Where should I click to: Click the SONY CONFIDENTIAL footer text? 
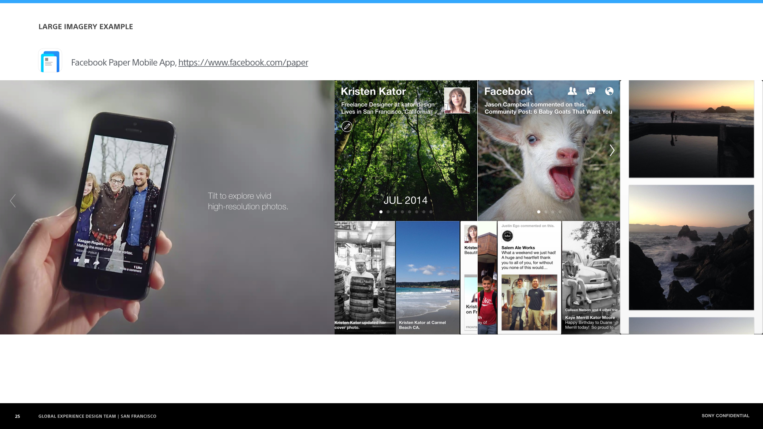[725, 415]
